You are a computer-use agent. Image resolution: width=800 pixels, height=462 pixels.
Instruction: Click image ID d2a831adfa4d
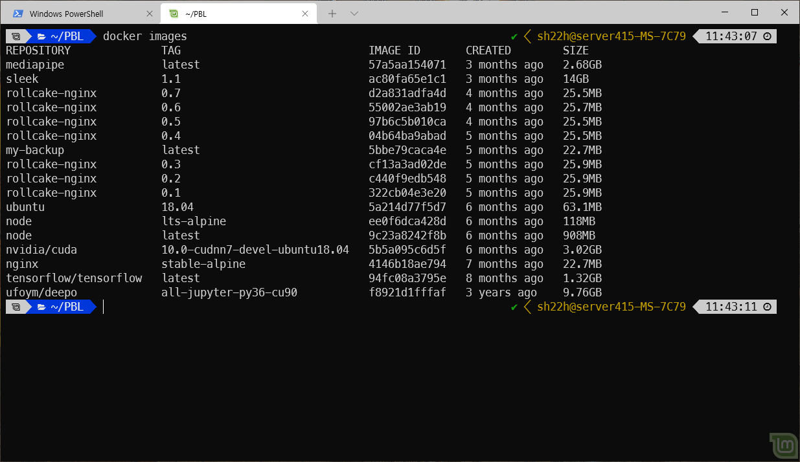407,93
